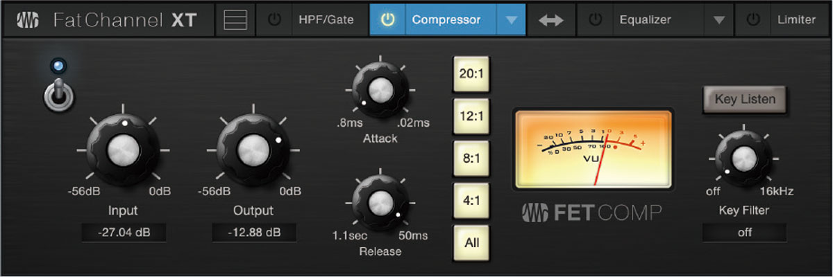Click the Key Filter value field showing off
This screenshot has height=277, width=833.
pyautogui.click(x=745, y=233)
